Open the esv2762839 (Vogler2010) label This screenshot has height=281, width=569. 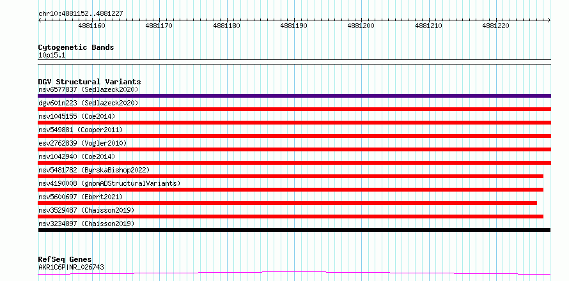[82, 143]
